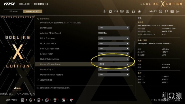
Task: Click the 11.952 V system 12V reading
Action: click(165, 77)
